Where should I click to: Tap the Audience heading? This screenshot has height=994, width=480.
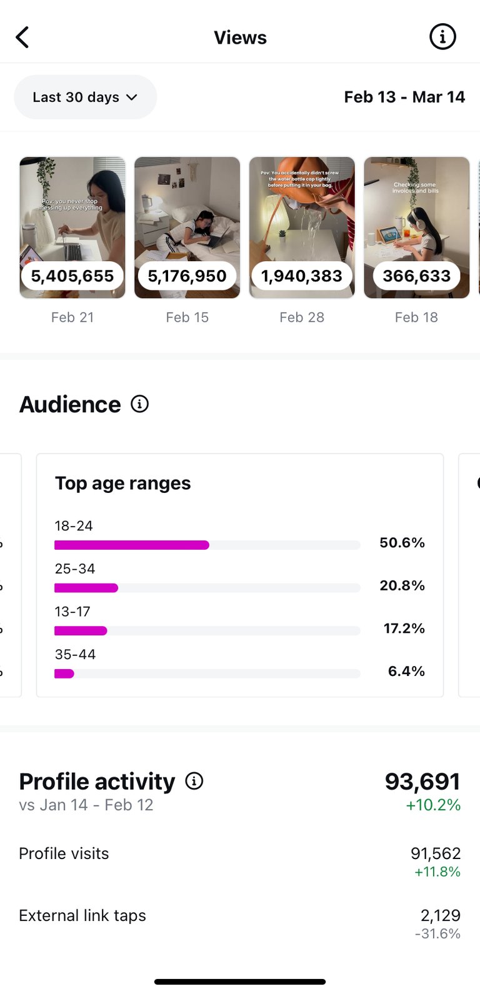coord(70,404)
